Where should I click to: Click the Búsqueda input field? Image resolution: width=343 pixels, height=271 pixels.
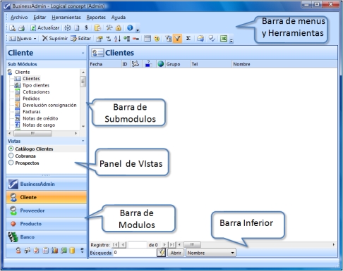[135, 253]
